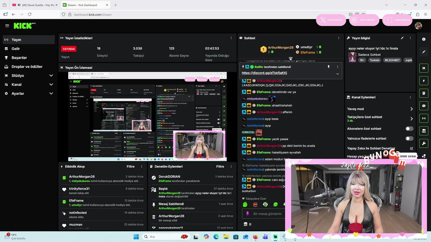Open Microsoft Teams from the taskbar
This screenshot has height=242, width=431.
265,237
